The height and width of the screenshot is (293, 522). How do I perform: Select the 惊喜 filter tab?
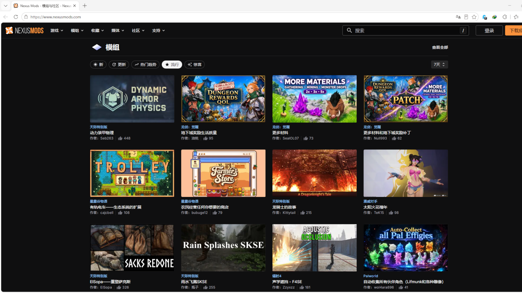pyautogui.click(x=194, y=65)
